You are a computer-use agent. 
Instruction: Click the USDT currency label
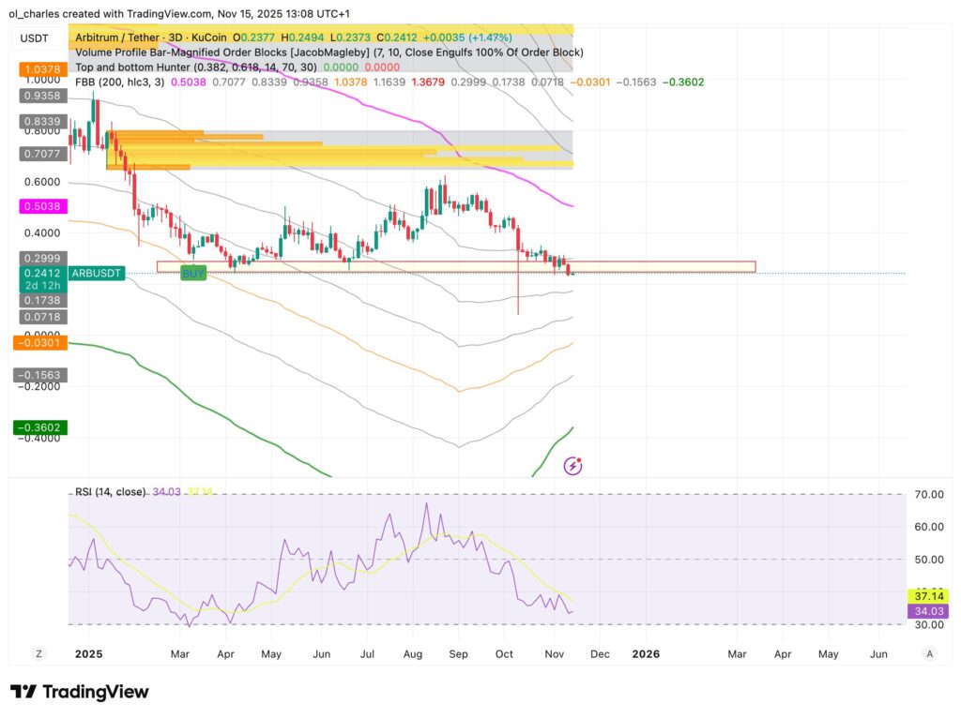33,38
